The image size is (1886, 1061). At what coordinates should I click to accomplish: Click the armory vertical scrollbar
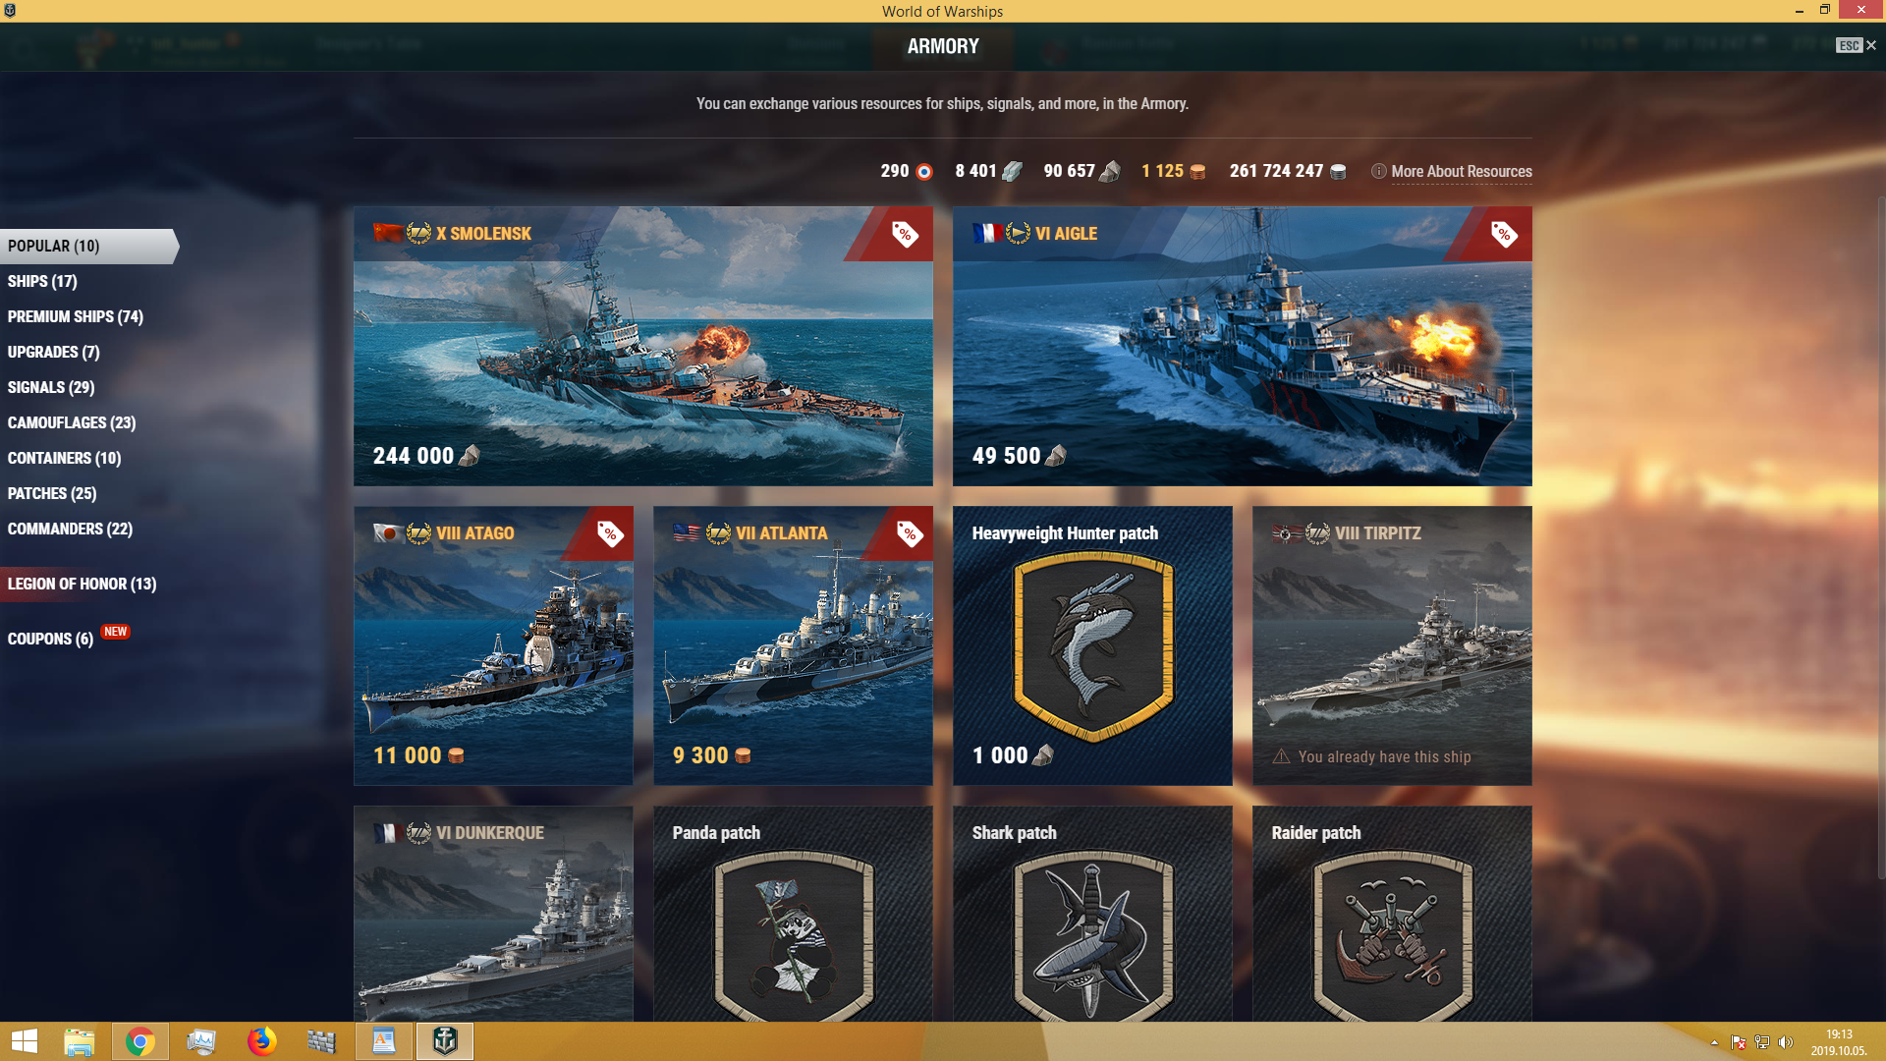pos(1881,538)
